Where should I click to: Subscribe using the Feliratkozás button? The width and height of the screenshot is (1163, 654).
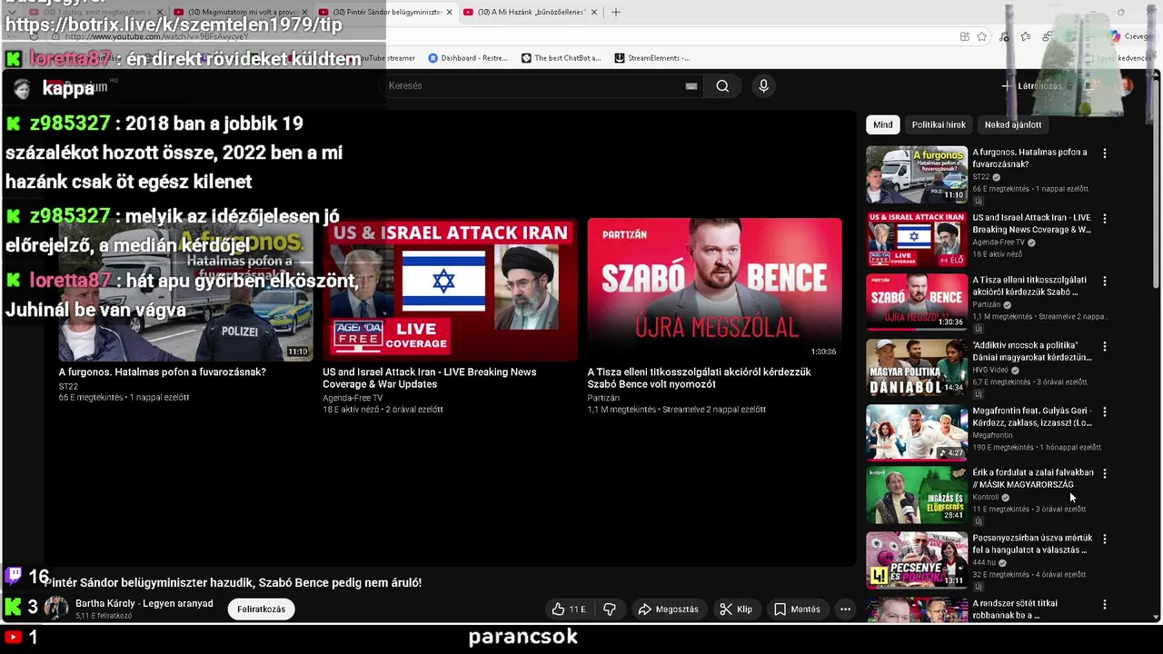point(262,609)
